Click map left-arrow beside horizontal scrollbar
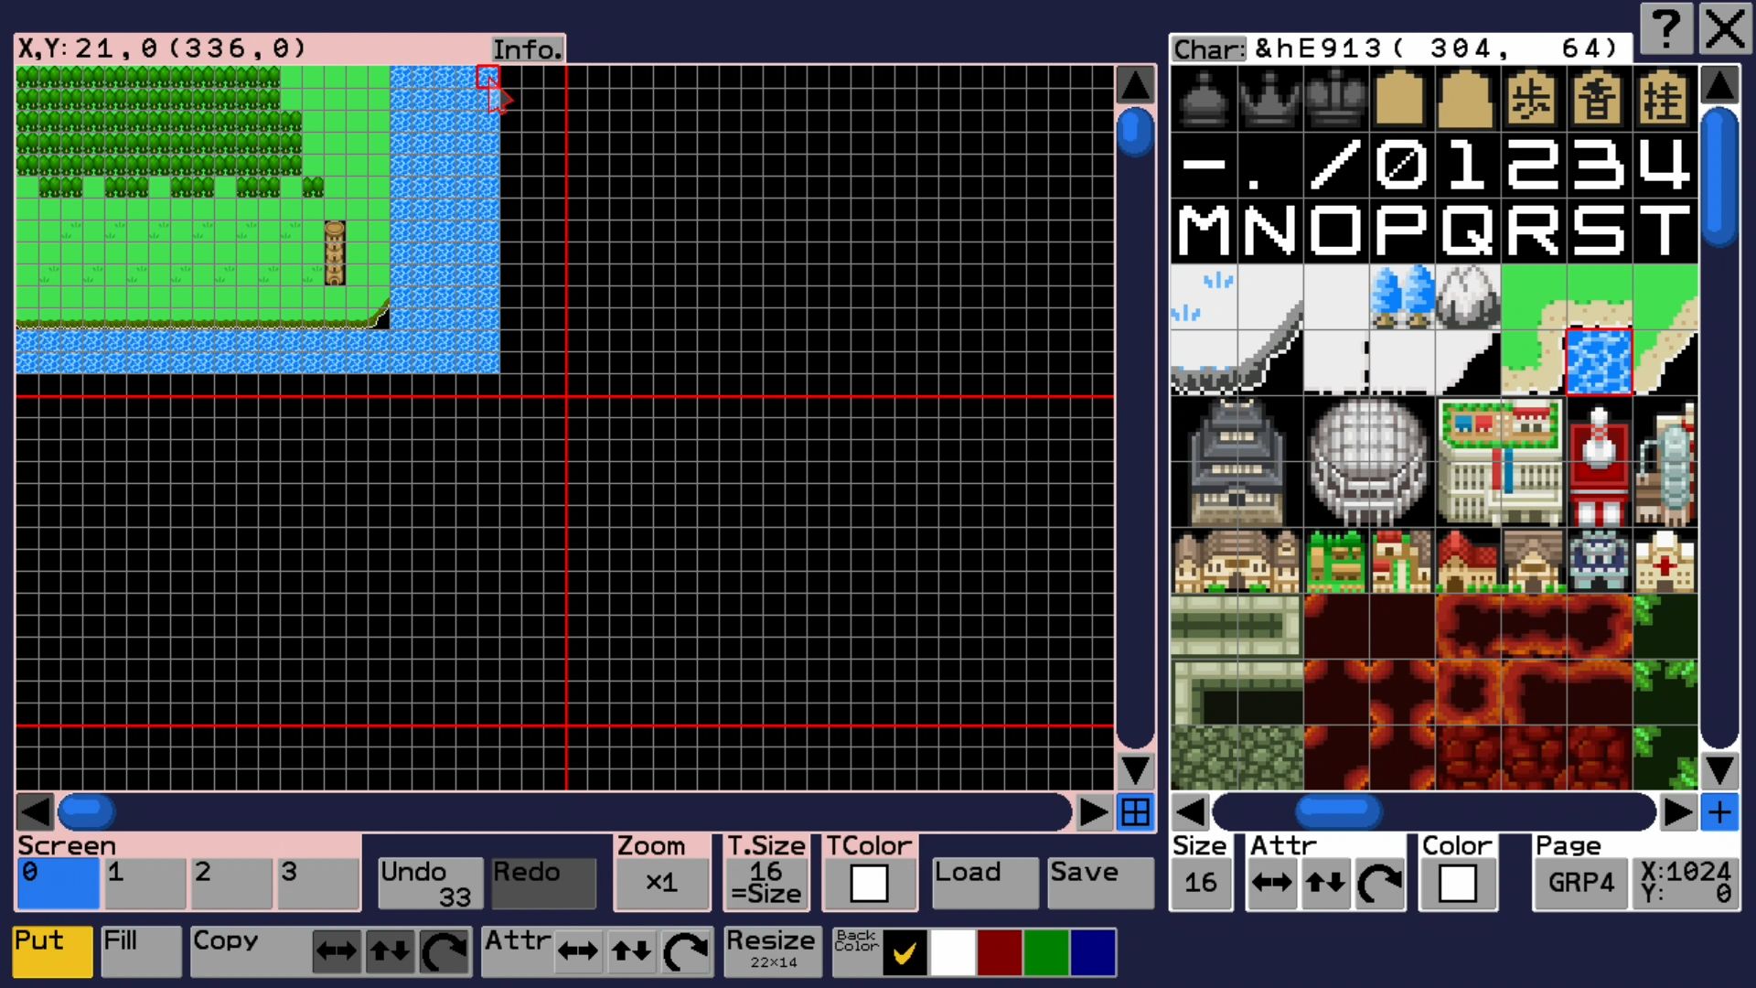This screenshot has height=988, width=1756. point(35,811)
